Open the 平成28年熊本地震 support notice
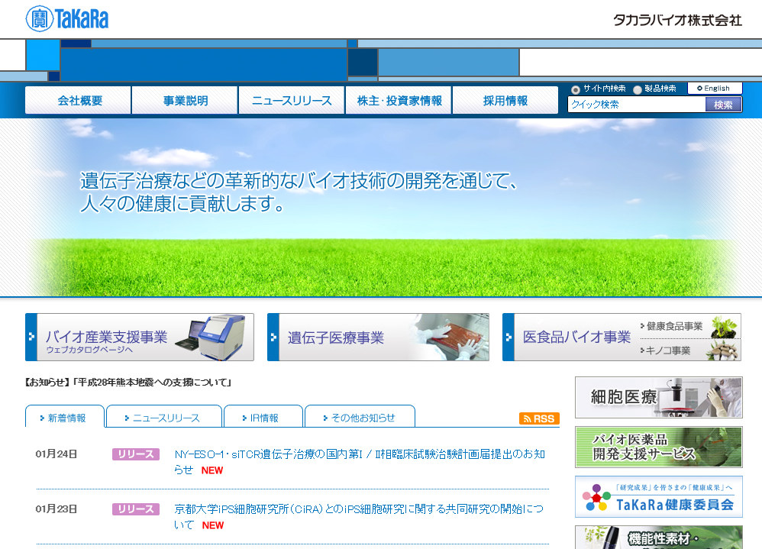The width and height of the screenshot is (762, 549). click(x=128, y=383)
